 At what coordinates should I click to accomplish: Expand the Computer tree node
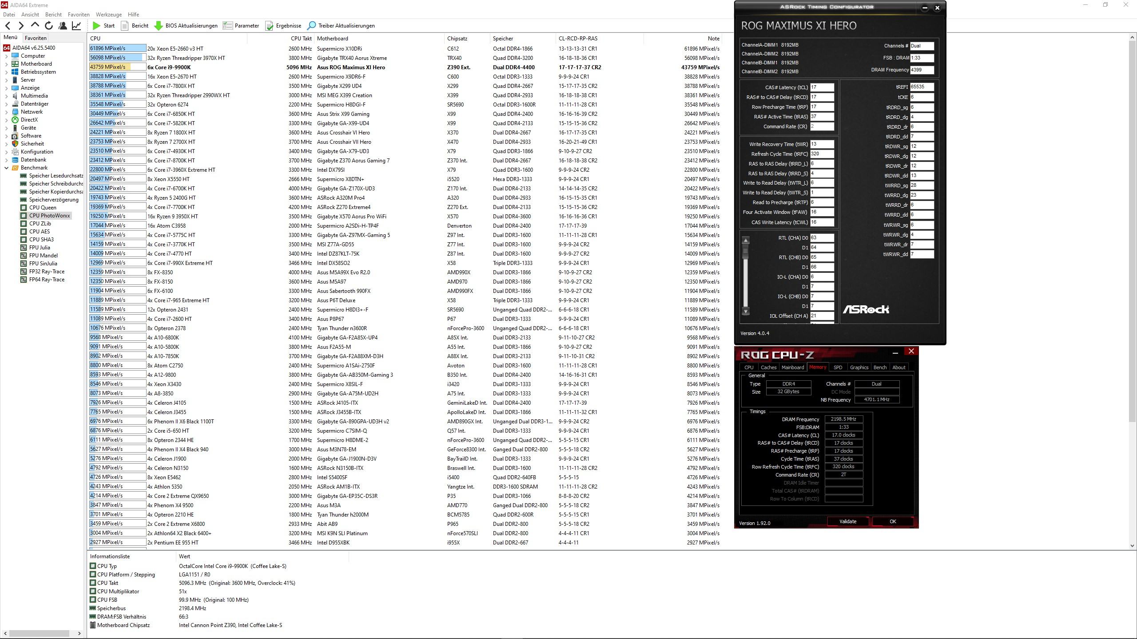pos(6,56)
